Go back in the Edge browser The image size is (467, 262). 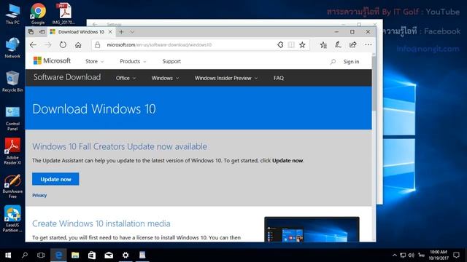33,45
